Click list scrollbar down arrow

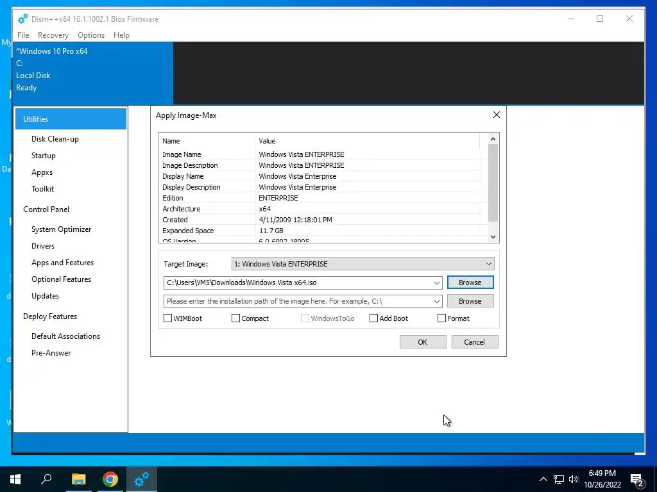tap(493, 237)
